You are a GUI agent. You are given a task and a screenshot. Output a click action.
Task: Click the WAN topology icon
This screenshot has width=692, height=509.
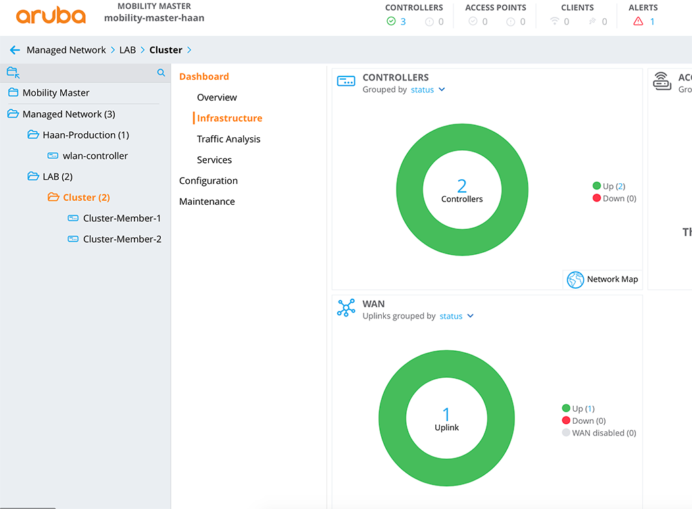[346, 307]
